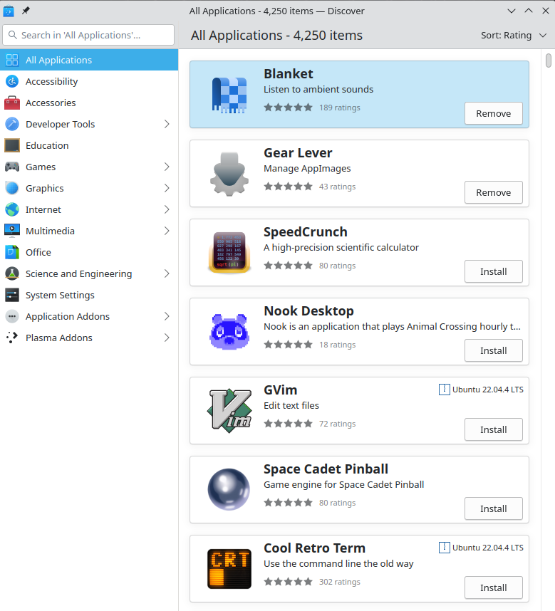Image resolution: width=555 pixels, height=611 pixels.
Task: Click the Developer Tools icon
Action: (x=12, y=124)
